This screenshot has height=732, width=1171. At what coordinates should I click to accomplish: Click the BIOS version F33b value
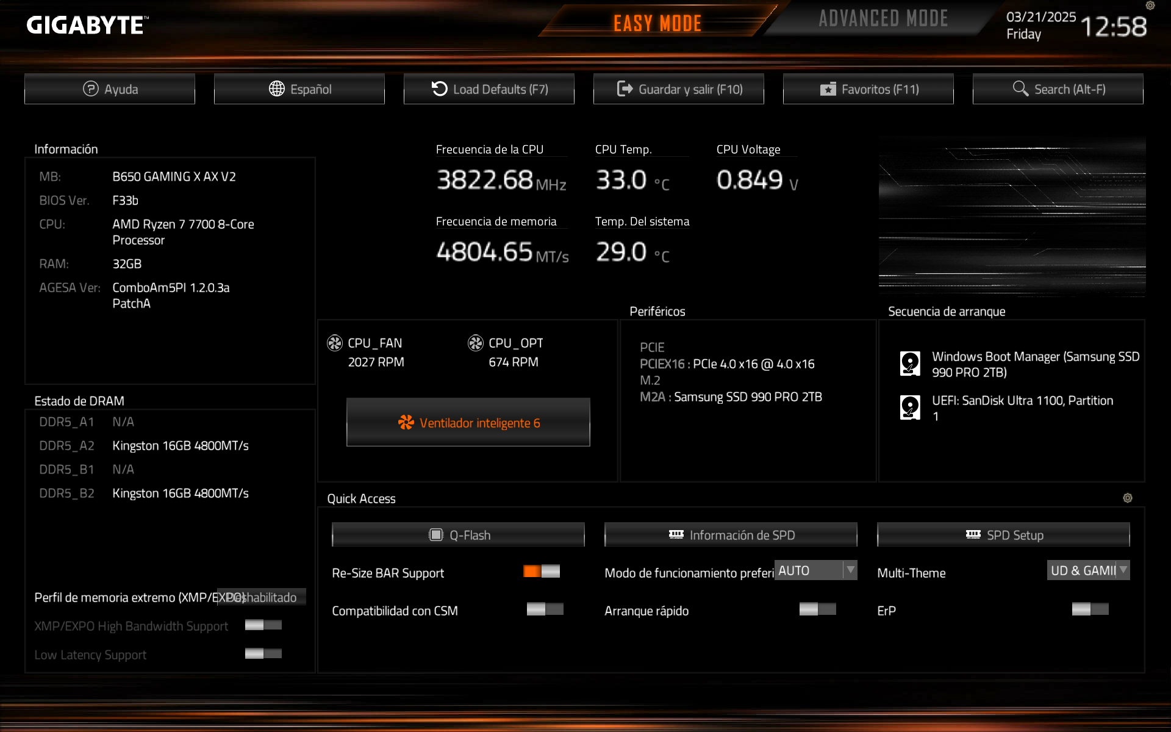pos(125,200)
